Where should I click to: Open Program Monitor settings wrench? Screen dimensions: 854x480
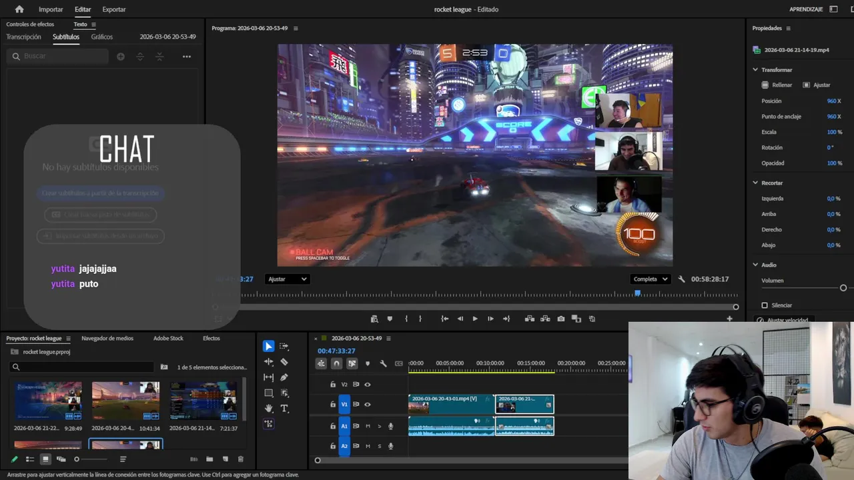pyautogui.click(x=681, y=279)
